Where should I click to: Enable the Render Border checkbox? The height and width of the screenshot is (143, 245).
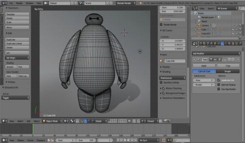coord(161,24)
